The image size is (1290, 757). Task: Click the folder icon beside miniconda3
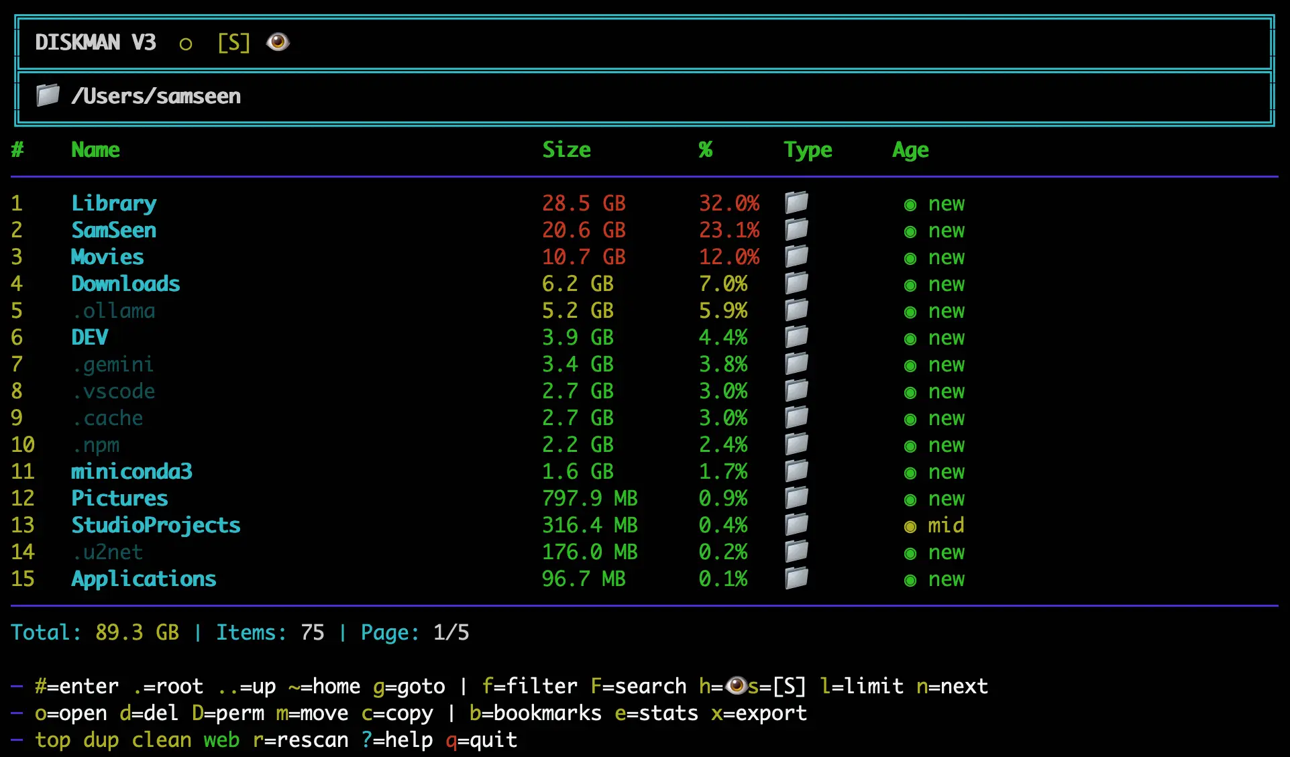(796, 471)
